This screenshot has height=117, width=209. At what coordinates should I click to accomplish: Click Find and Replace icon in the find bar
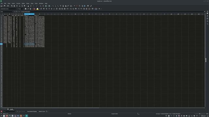pyautogui.click(x=47, y=111)
